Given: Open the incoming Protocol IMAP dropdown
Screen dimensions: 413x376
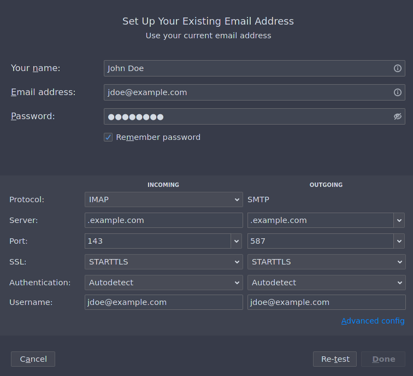Looking at the screenshot, I should tap(163, 199).
